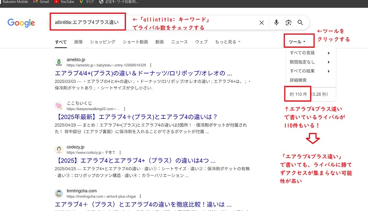
Task: Open Gmail bookmark in the bookmarks bar
Action: click(41, 2)
